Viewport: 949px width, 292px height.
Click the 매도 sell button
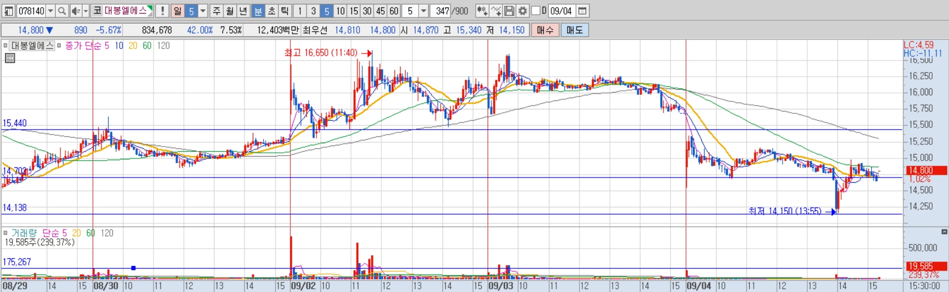[575, 30]
